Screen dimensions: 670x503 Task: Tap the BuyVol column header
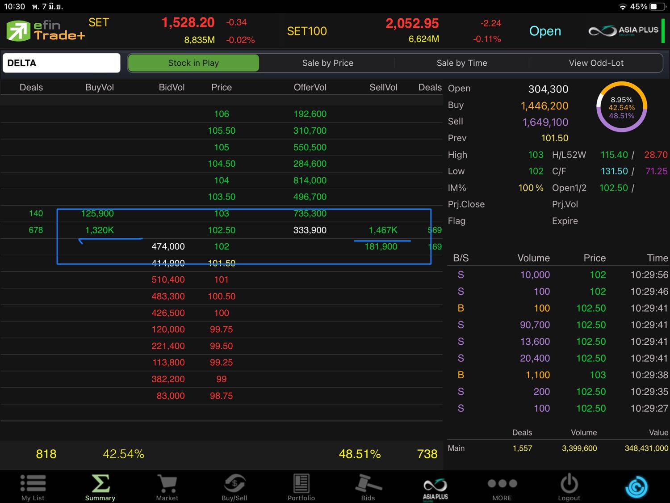[x=100, y=87]
